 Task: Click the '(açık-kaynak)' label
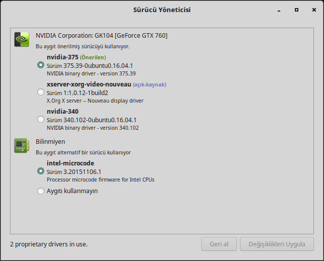(149, 84)
